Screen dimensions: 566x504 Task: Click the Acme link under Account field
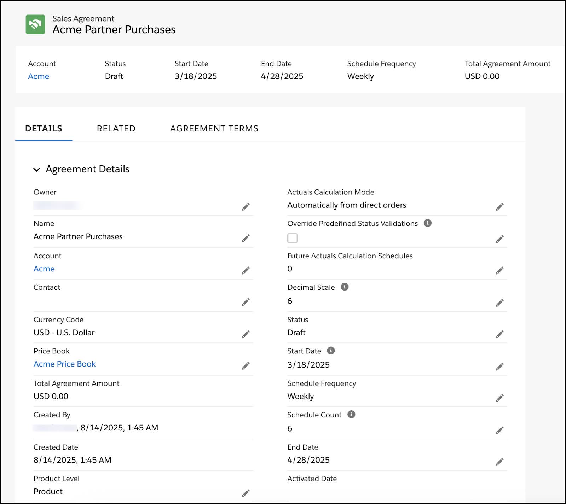[x=44, y=269]
